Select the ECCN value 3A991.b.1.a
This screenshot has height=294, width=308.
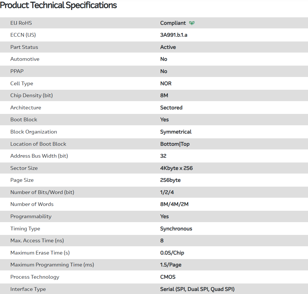click(174, 35)
